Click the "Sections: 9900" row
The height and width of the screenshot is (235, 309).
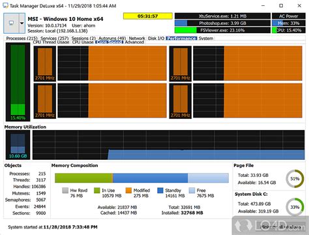29,213
